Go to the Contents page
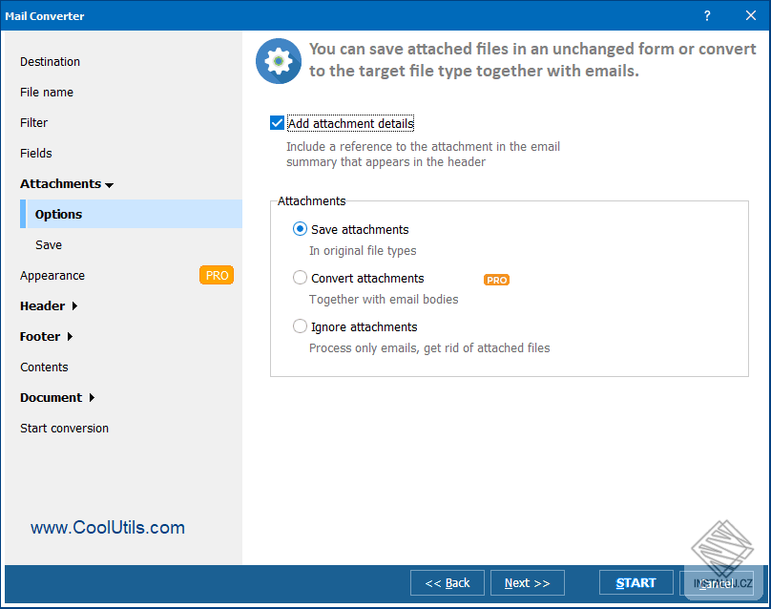771x609 pixels. (x=44, y=367)
